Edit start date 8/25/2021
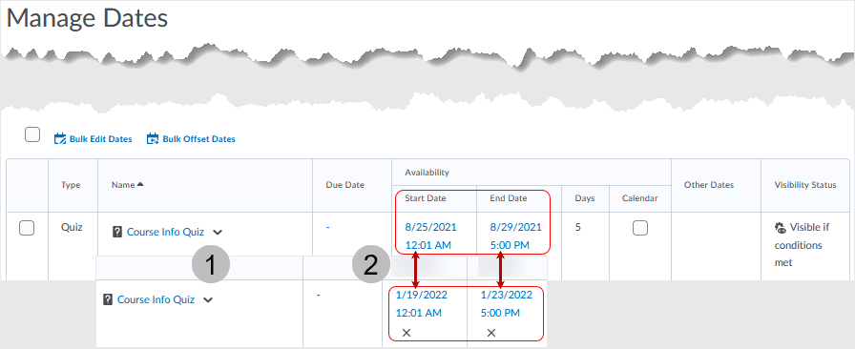This screenshot has width=855, height=349. (430, 227)
